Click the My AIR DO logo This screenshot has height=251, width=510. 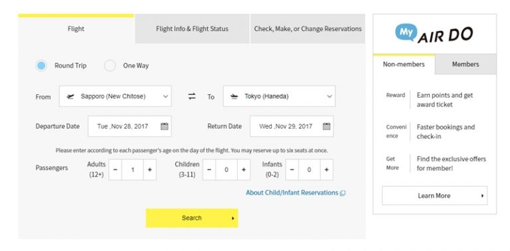point(434,33)
